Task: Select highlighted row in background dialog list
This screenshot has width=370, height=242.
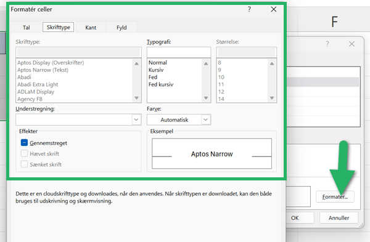Action: point(323,82)
